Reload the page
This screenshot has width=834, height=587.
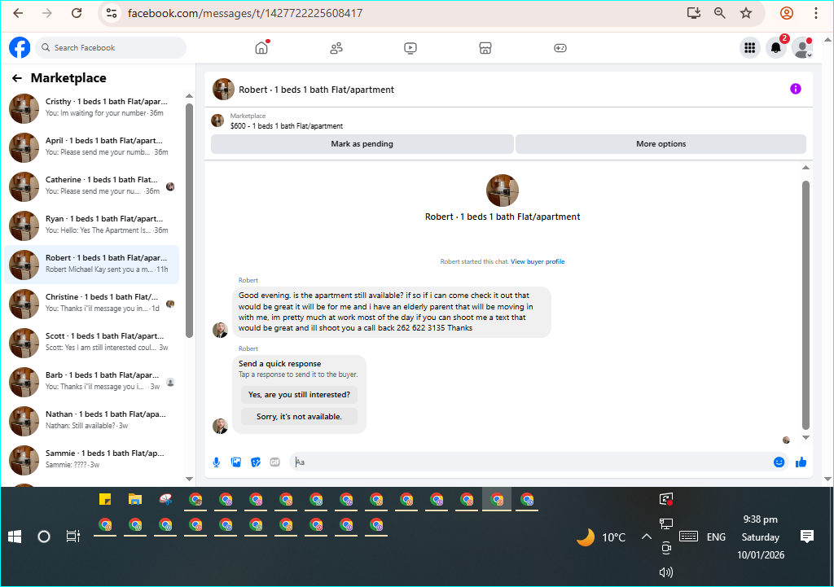click(x=77, y=13)
